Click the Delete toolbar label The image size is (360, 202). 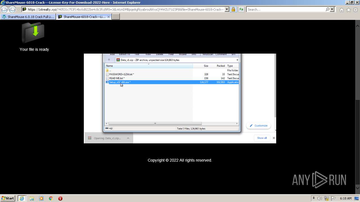click(159, 54)
